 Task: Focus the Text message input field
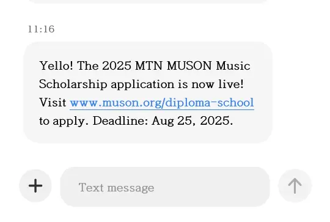point(165,187)
